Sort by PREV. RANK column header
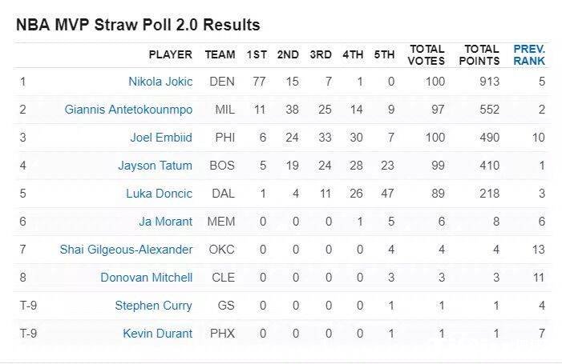Screen dimensions: 562x364 tap(529, 54)
